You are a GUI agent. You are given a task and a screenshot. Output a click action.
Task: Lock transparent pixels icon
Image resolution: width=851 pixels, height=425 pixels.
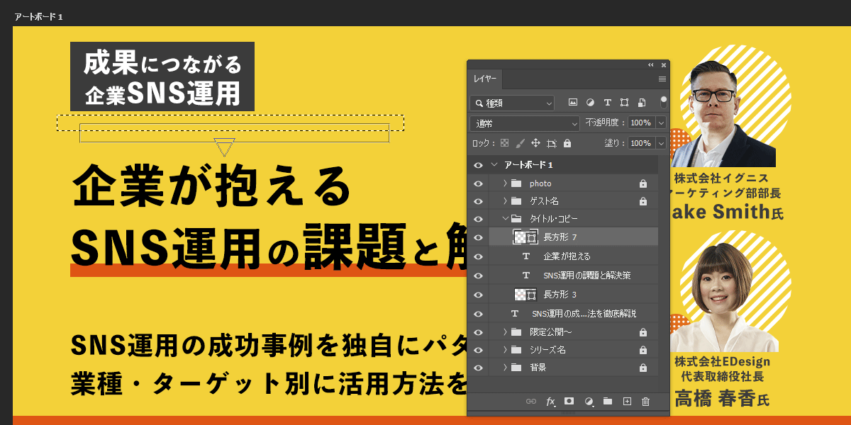coord(504,143)
